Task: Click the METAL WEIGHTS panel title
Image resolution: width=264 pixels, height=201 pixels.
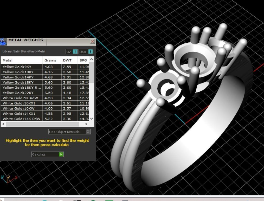Action: [26, 40]
